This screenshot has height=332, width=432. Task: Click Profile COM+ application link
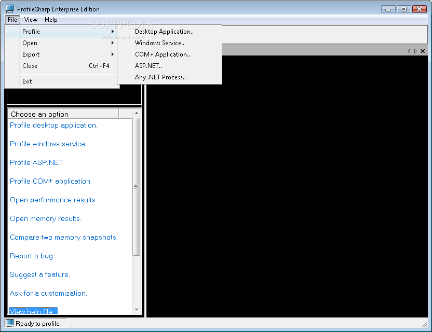[x=51, y=182]
